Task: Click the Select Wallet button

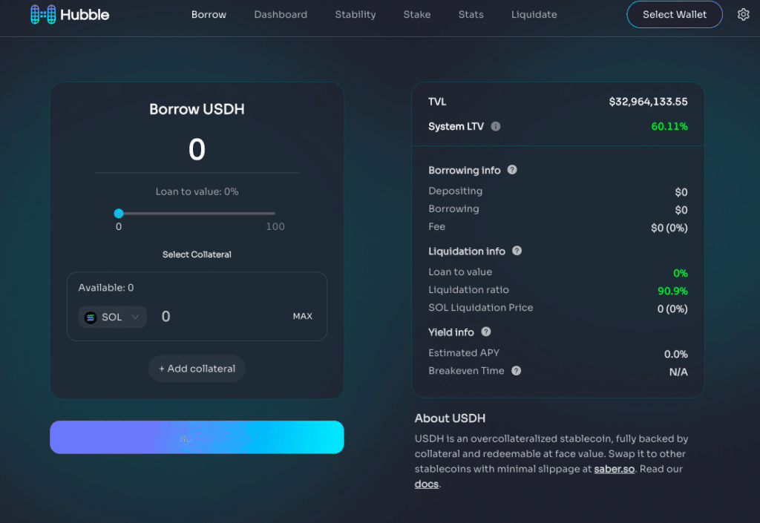Action: point(675,15)
